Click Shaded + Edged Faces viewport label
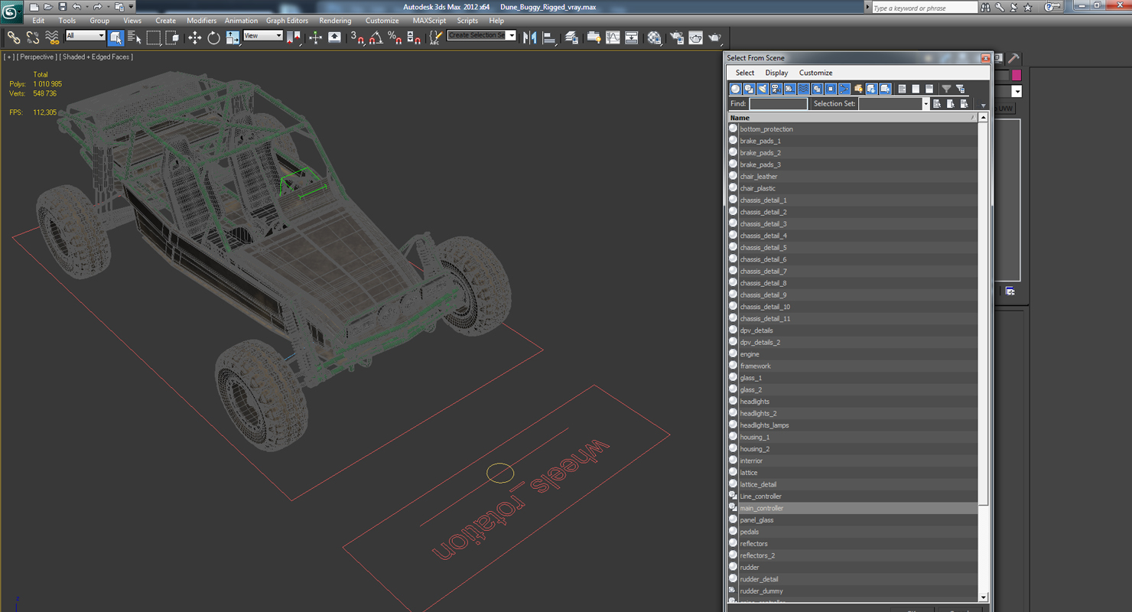The image size is (1132, 612). pyautogui.click(x=97, y=57)
